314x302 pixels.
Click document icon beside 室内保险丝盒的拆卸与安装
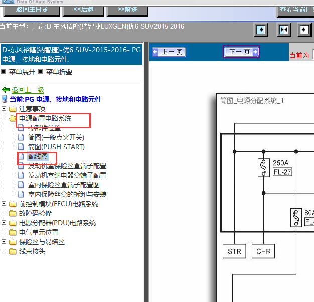[x=21, y=194]
